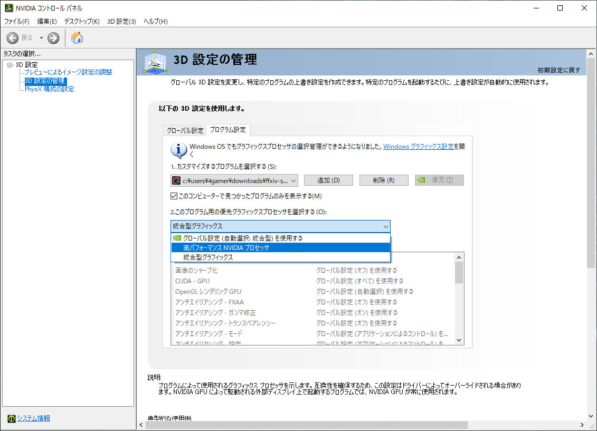This screenshot has width=597, height=431.
Task: Select the アンチエイリアシング - ガンマ修正 setting row
Action: [x=314, y=313]
